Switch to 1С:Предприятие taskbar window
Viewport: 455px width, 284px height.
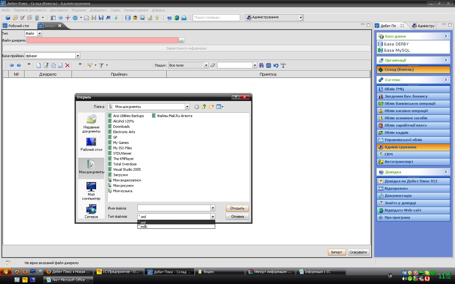[x=118, y=272]
